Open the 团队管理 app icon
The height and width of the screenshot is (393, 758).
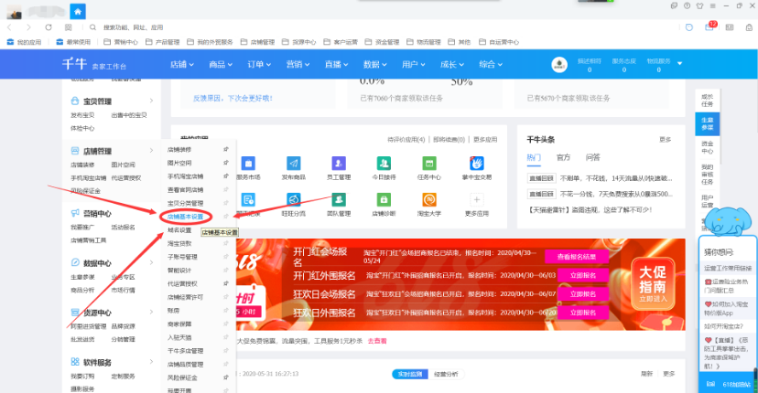tap(339, 199)
